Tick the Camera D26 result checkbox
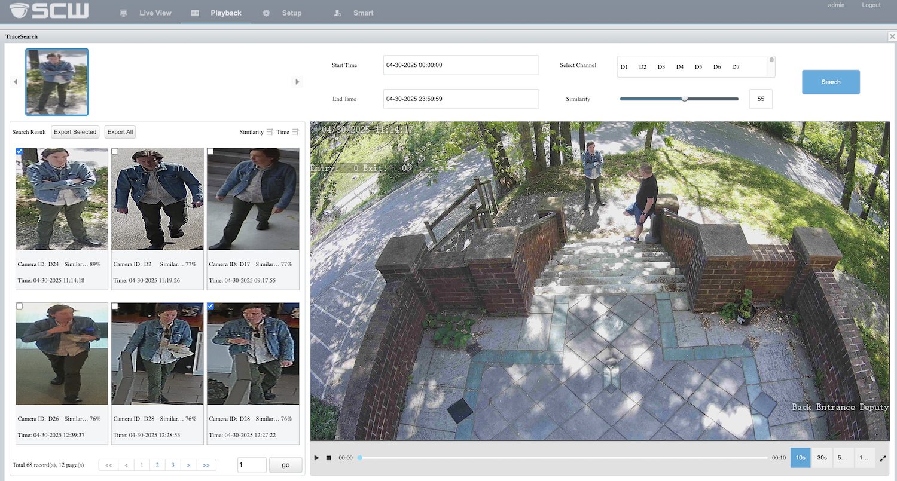The image size is (897, 481). tap(20, 306)
